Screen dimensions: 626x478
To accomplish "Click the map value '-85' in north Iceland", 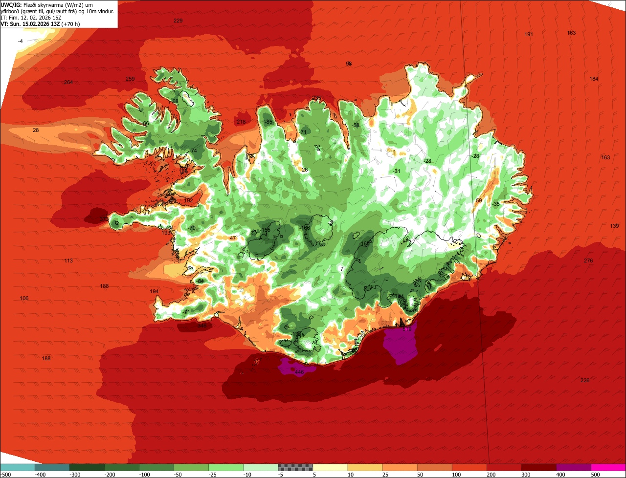I will point(268,122).
